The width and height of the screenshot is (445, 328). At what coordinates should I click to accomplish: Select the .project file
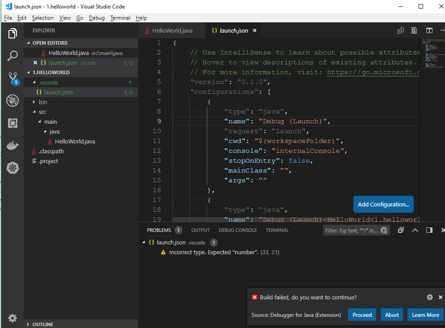[49, 161]
